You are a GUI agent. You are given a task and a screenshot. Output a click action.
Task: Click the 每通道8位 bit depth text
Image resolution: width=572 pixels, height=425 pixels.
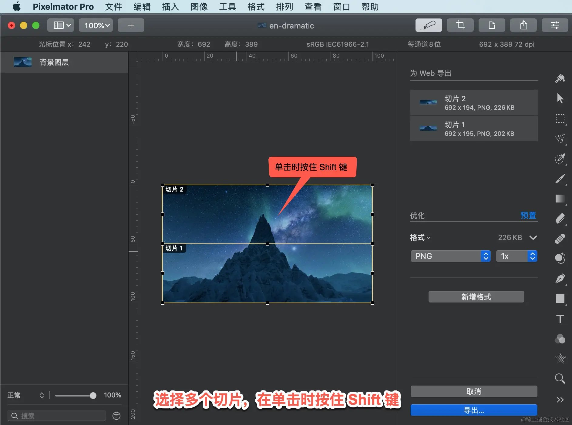pyautogui.click(x=424, y=44)
